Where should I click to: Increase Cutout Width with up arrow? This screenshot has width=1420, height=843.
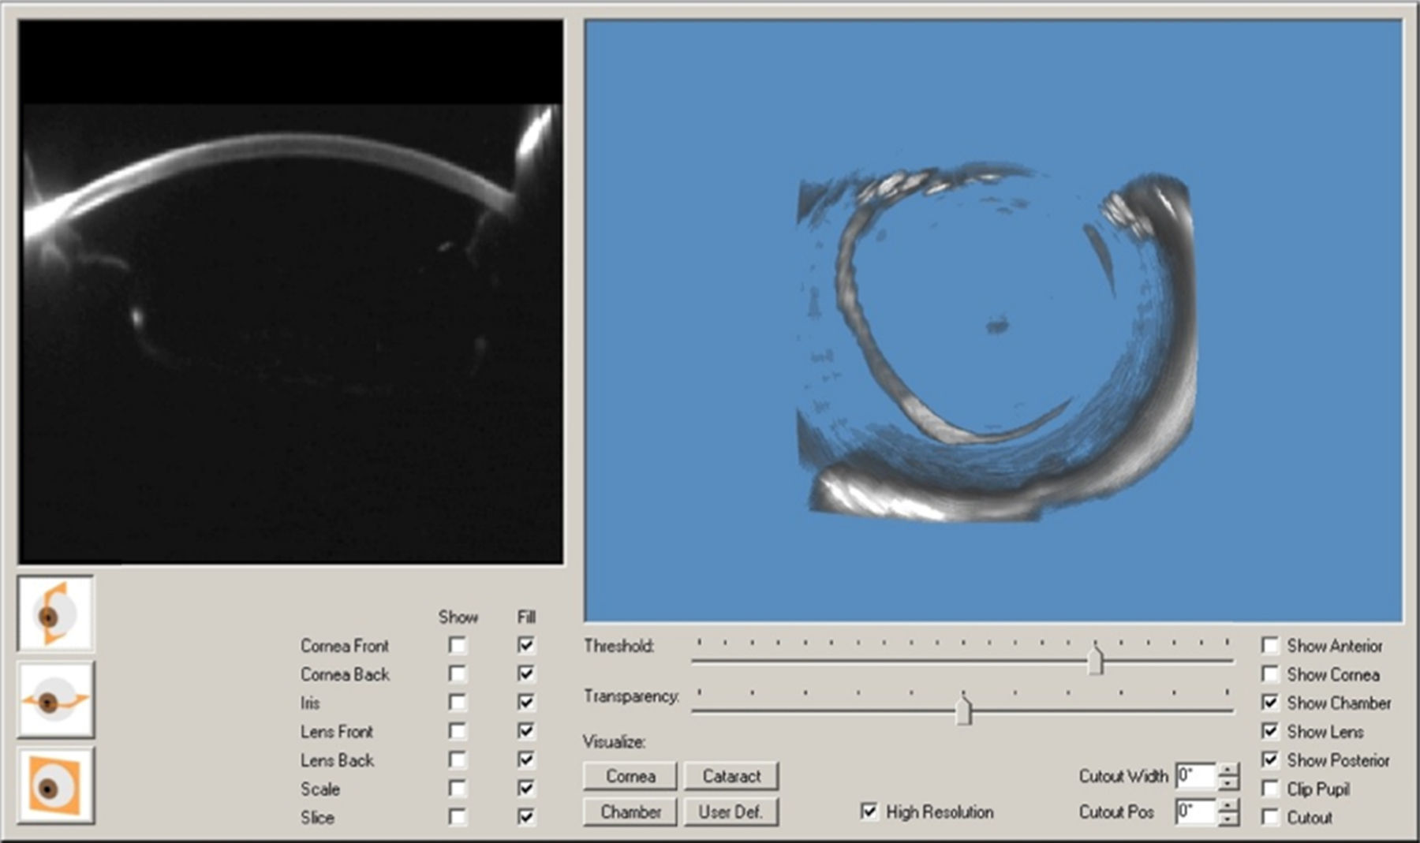pos(1228,770)
